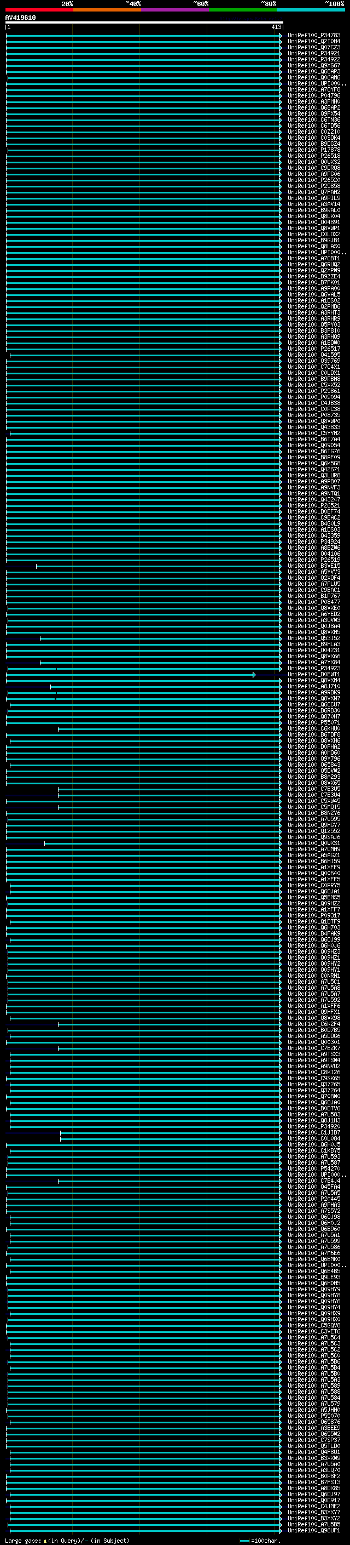This screenshot has height=1545, width=350.
Task: Select UniRef100_P55071 label
Action: pyautogui.click(x=314, y=722)
